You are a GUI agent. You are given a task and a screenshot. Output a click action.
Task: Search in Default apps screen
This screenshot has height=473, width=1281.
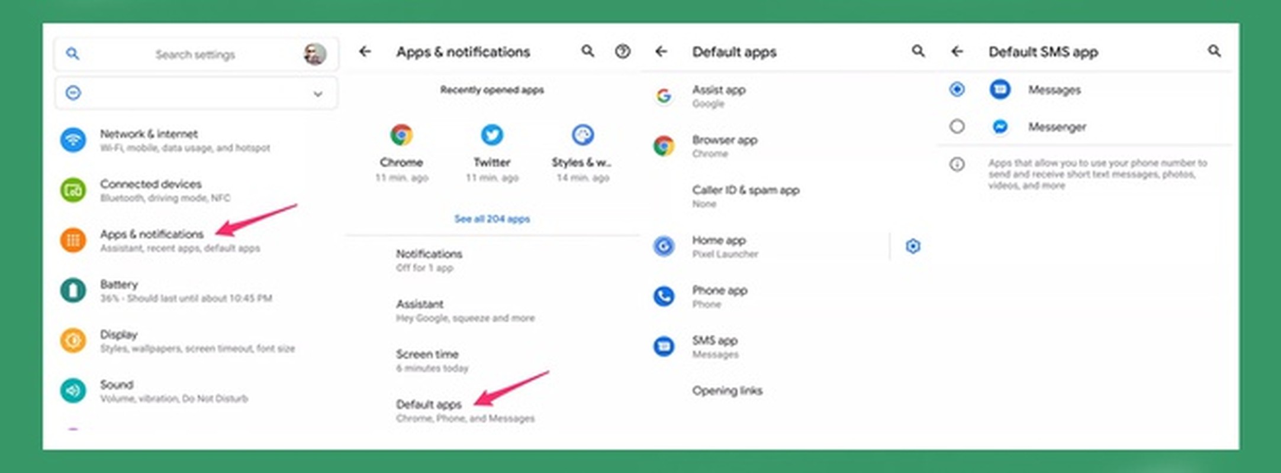pos(918,51)
